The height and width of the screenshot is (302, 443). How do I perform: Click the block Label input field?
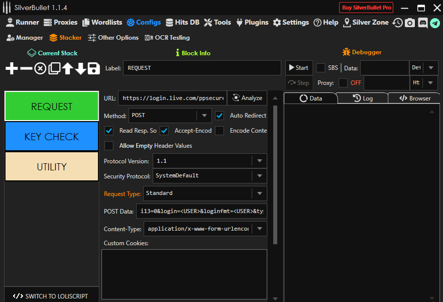pos(202,68)
